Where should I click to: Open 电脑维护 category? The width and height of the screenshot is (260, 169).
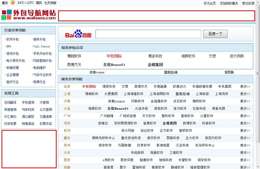click(39, 68)
